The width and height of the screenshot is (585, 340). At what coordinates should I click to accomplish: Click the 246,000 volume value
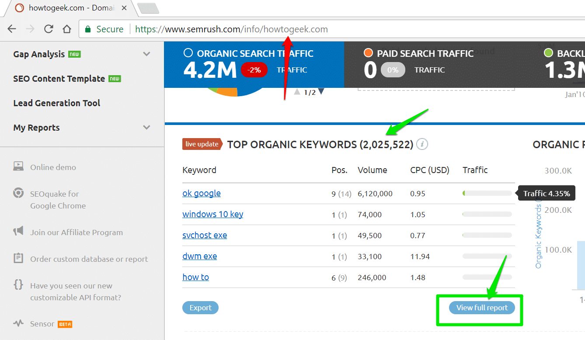click(x=372, y=277)
